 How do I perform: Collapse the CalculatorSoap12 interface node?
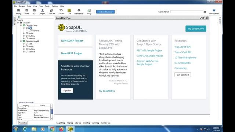pos(21,41)
